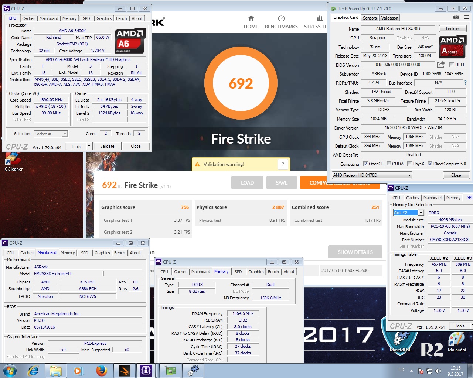Open the MaxxMEM desktop shortcut
The width and height of the screenshot is (473, 378).
pyautogui.click(x=402, y=341)
